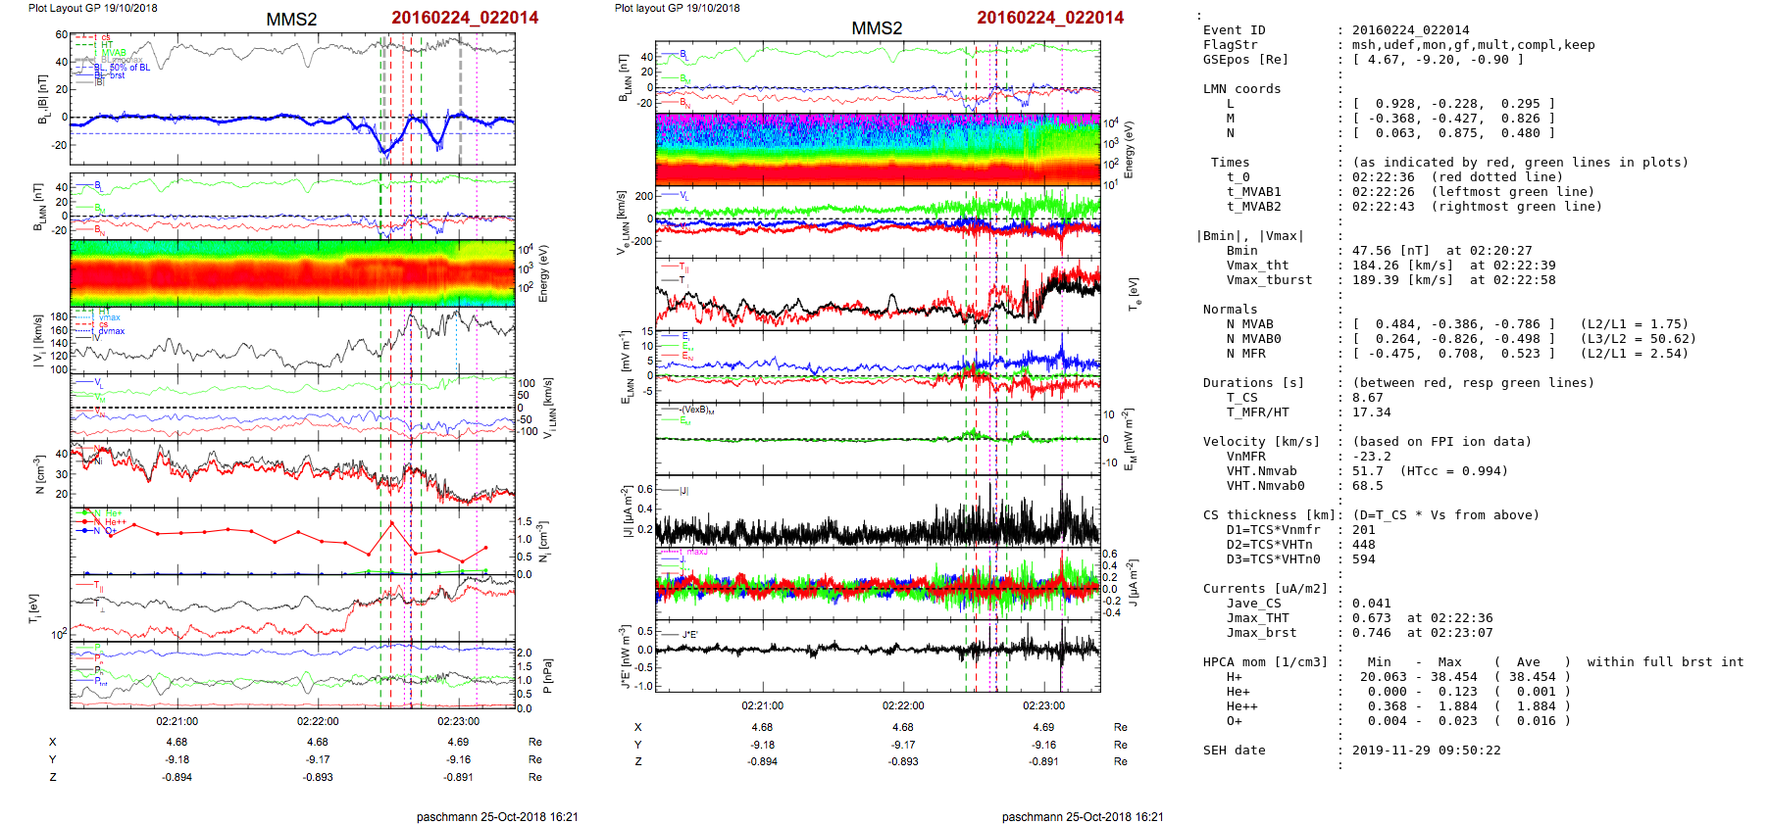This screenshot has width=1769, height=824.
Task: Click the 'BL, 50% of BL' legend entry
Action: pyautogui.click(x=126, y=68)
